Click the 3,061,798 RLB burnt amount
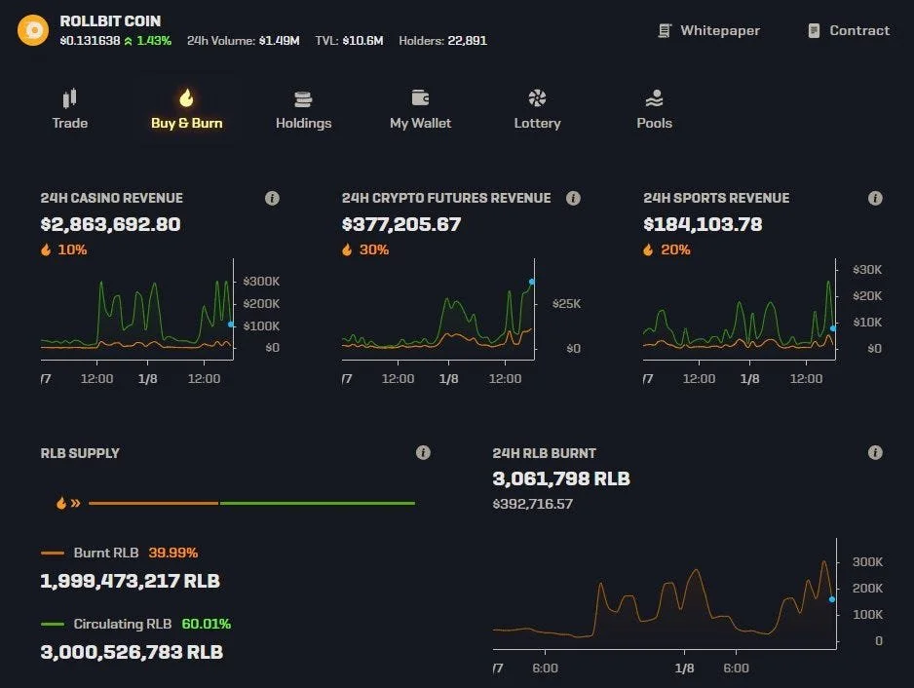 coord(561,478)
